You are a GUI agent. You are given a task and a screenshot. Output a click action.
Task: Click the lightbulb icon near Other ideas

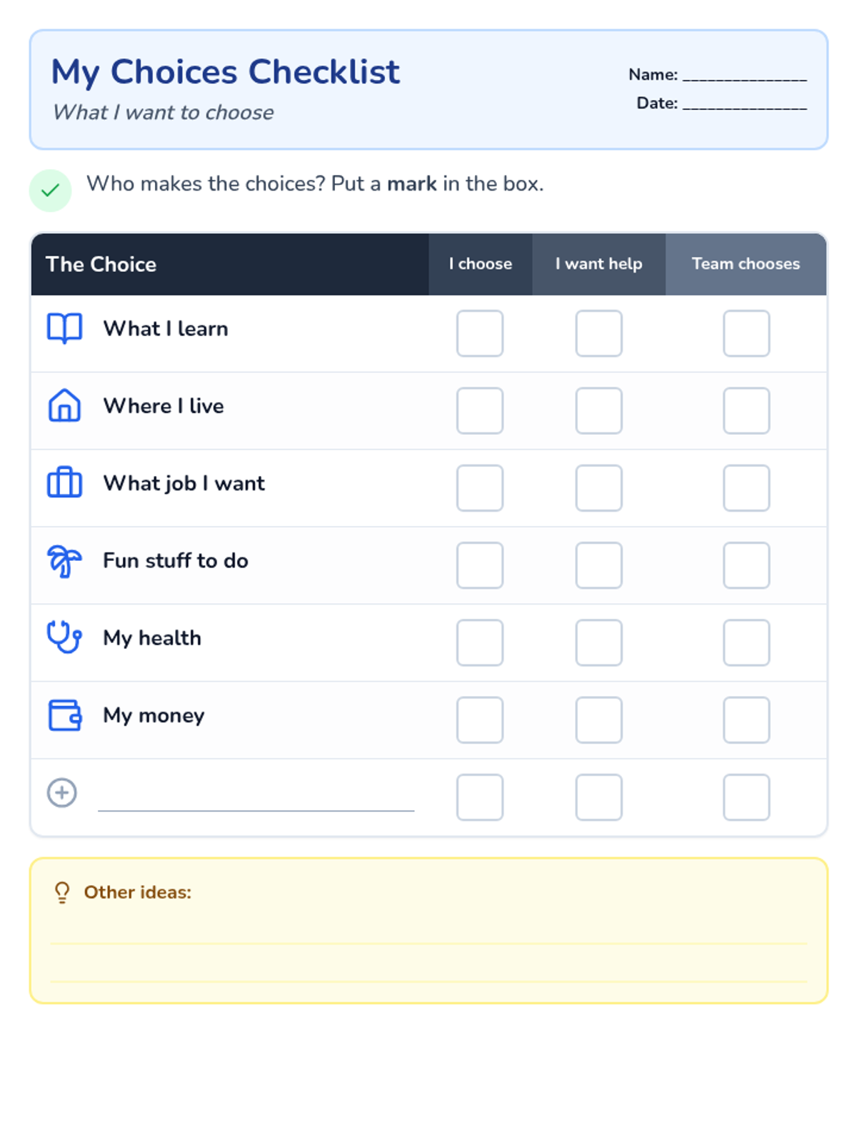[62, 892]
